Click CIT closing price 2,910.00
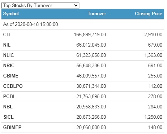 (x=153, y=35)
